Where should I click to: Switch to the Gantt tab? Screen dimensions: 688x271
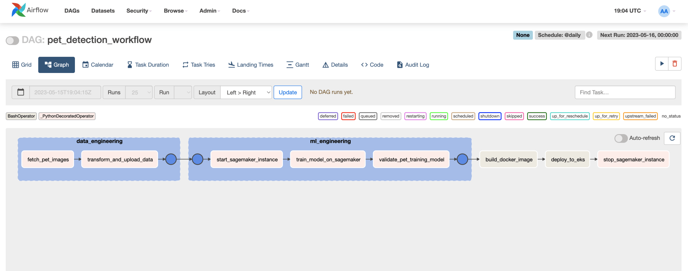click(x=298, y=65)
